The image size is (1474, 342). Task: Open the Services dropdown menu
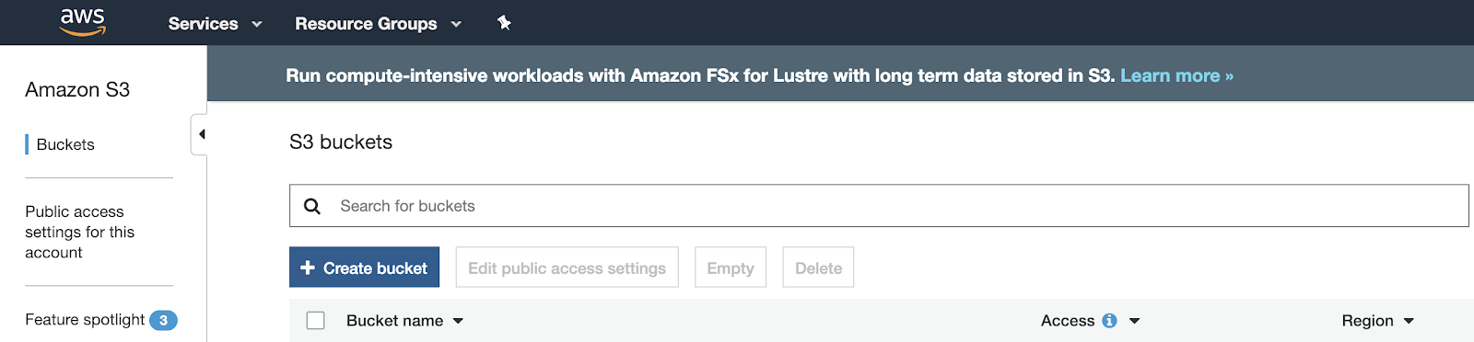coord(215,24)
